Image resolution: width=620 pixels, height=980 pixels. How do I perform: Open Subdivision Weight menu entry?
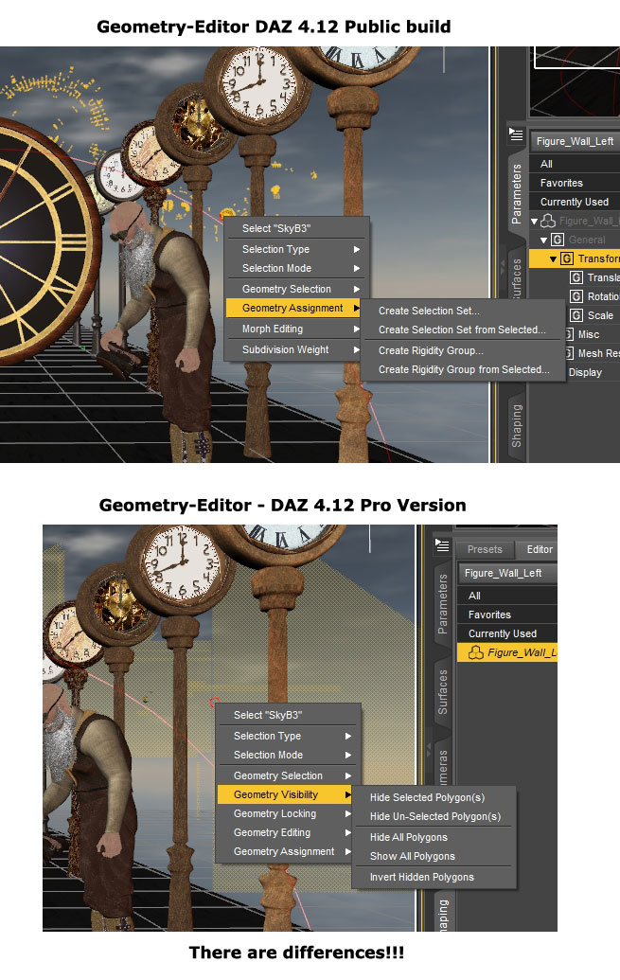[x=297, y=349]
